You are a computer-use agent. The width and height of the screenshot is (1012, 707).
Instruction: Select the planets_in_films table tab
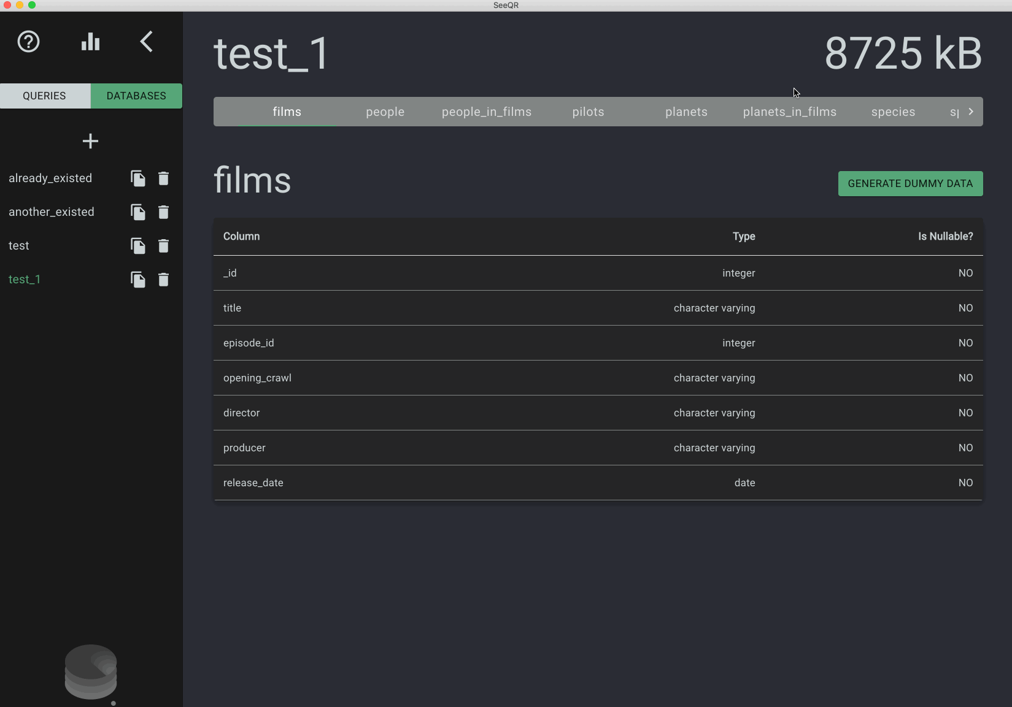pyautogui.click(x=789, y=112)
